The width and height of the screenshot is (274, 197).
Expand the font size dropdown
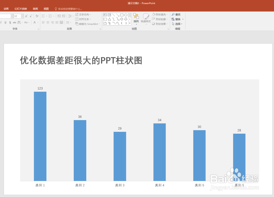22,16
